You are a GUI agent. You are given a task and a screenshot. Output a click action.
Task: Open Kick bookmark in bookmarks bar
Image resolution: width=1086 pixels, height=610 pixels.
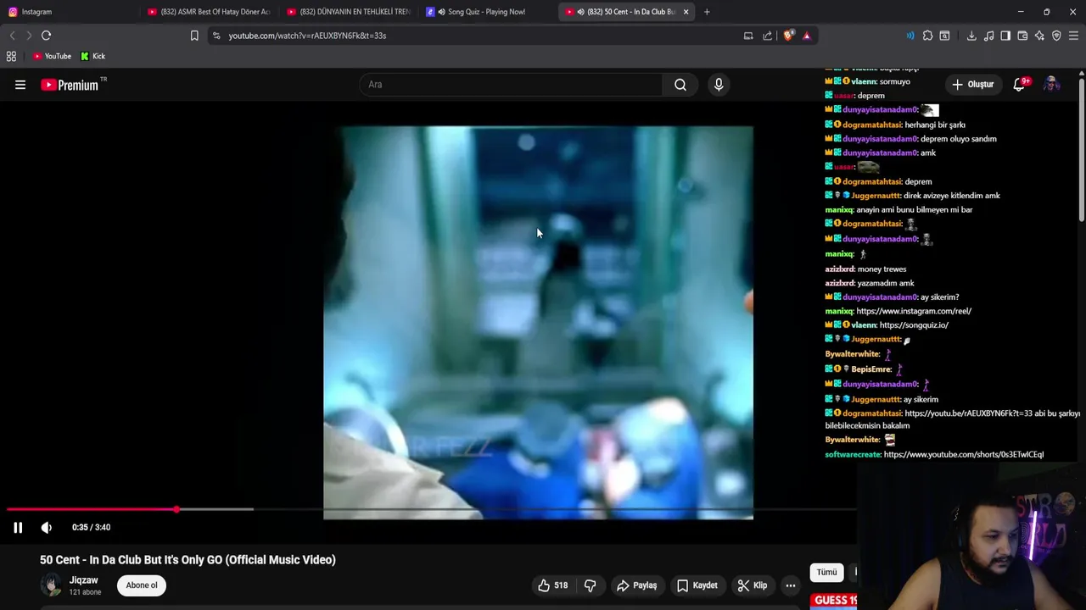(93, 56)
